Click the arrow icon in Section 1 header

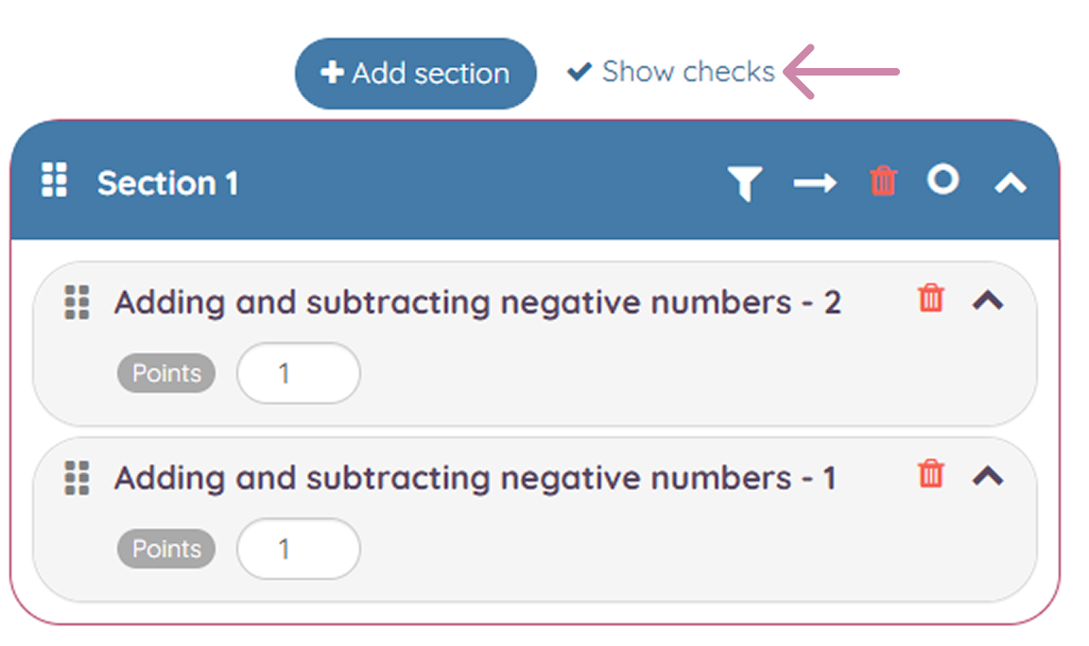click(x=815, y=183)
